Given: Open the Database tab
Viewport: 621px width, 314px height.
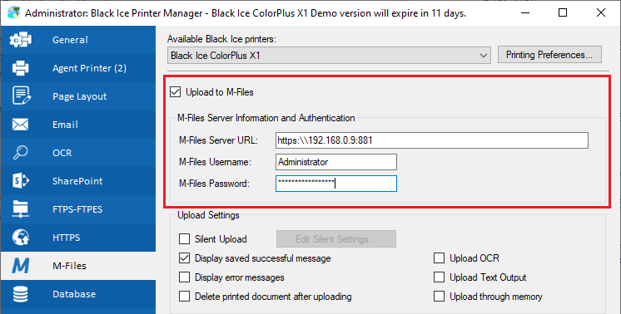Looking at the screenshot, I should coord(78,294).
